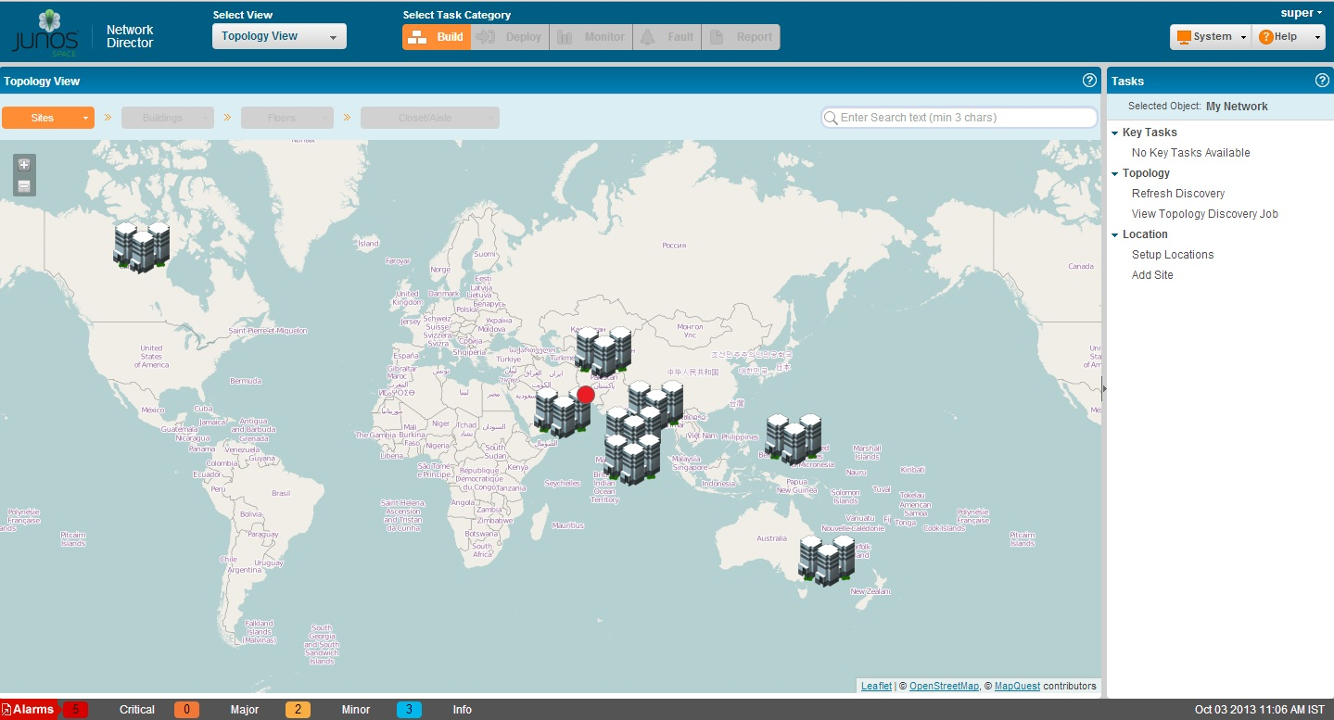Select the site buildings icon over Australia

tap(827, 560)
